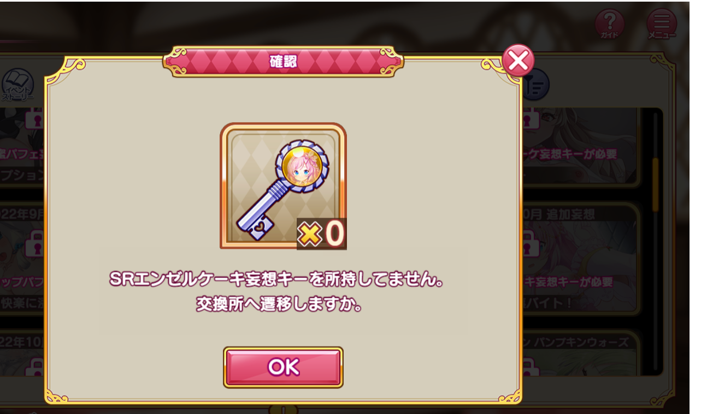
Task: Open the 0月 追加妄想 locked card
Action: pyautogui.click(x=579, y=259)
